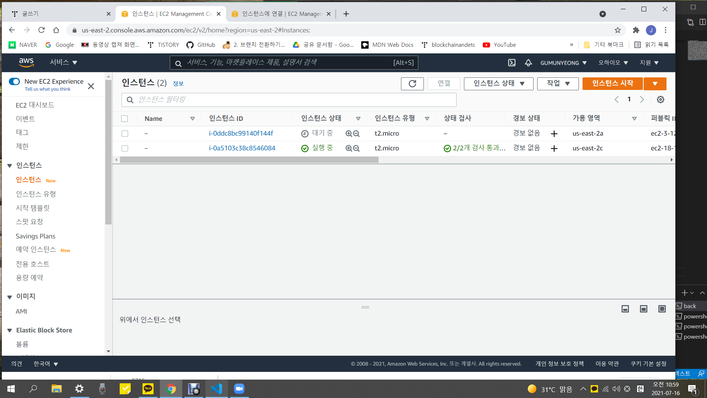The image size is (707, 398).
Task: Zoom in on running instance state
Action: coord(349,148)
